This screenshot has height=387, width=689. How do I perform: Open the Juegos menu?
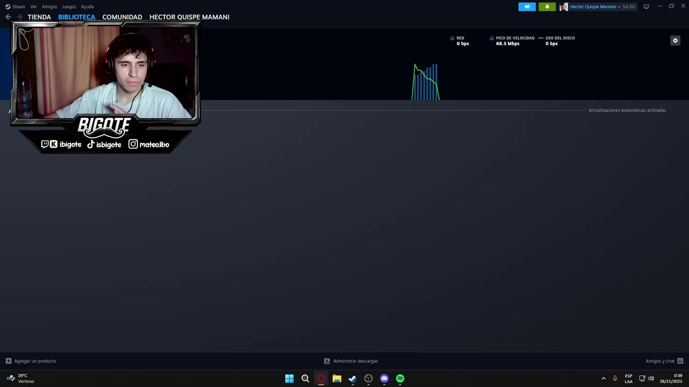[69, 6]
